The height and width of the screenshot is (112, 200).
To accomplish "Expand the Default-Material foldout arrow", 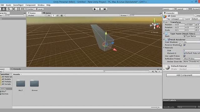I will pos(164,69).
